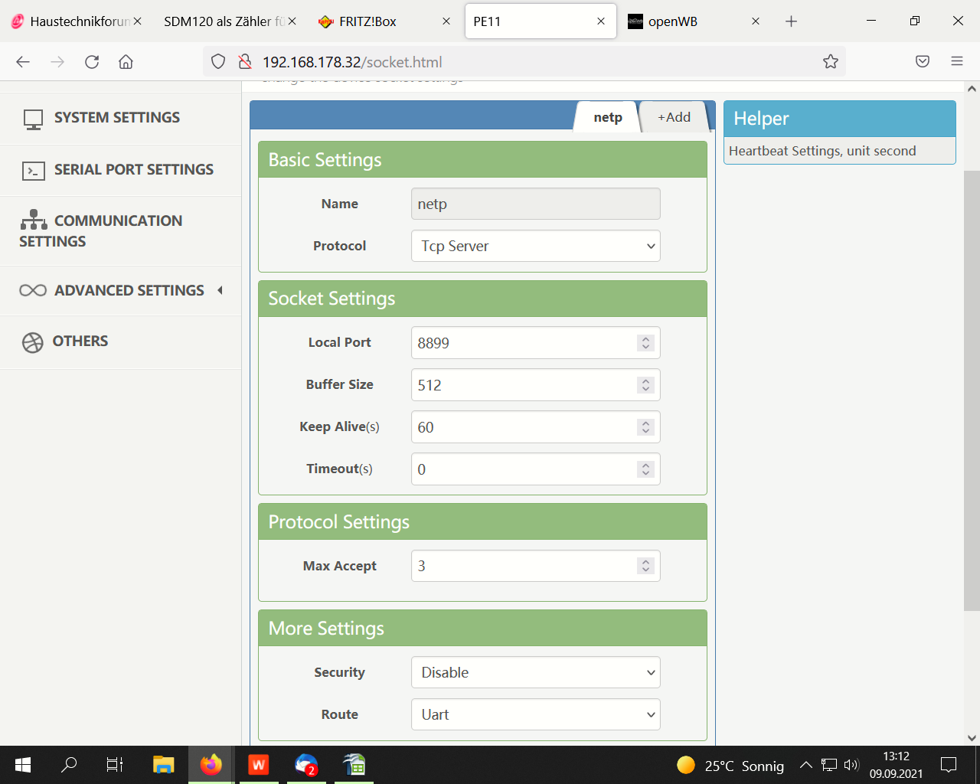Switch to the openWB tab

(693, 21)
